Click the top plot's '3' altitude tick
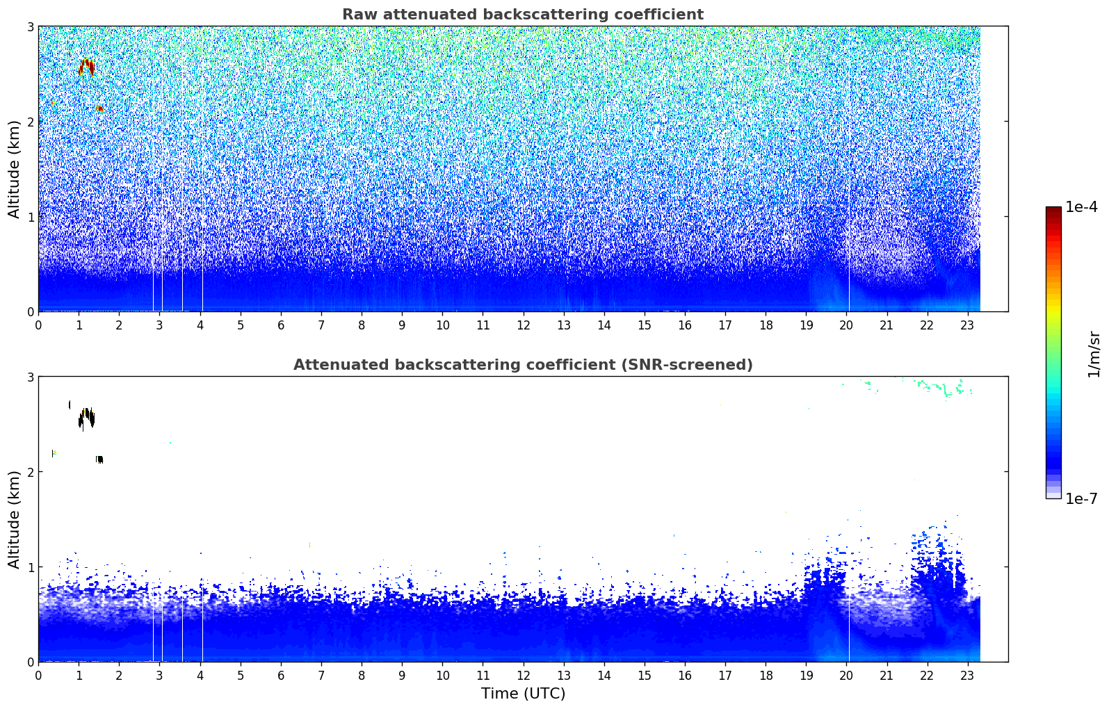1109x709 pixels. click(x=31, y=26)
